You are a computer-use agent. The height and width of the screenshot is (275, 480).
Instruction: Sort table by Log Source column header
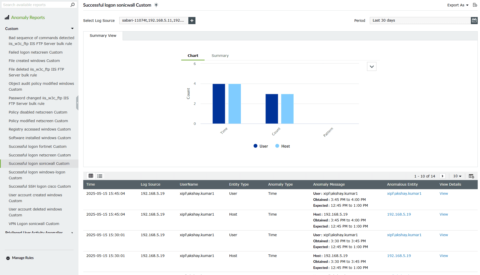pyautogui.click(x=151, y=184)
